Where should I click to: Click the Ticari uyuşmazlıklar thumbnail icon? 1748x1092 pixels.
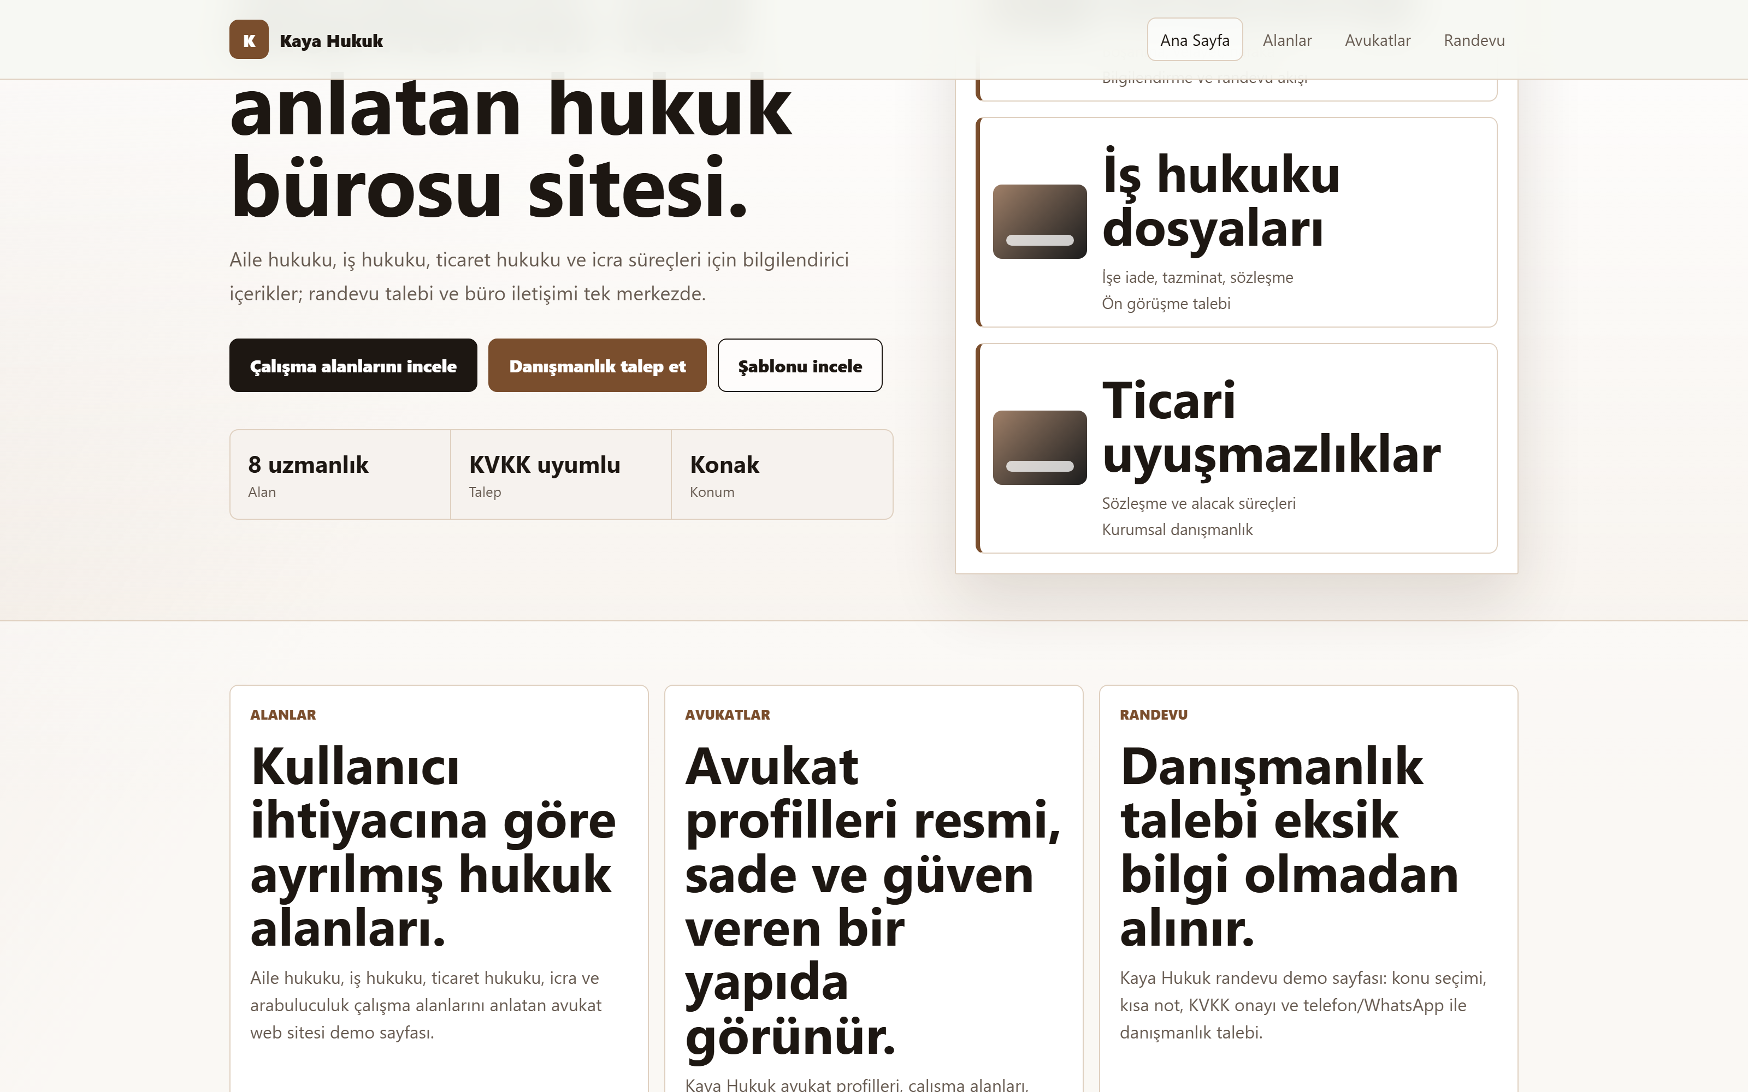pos(1040,448)
